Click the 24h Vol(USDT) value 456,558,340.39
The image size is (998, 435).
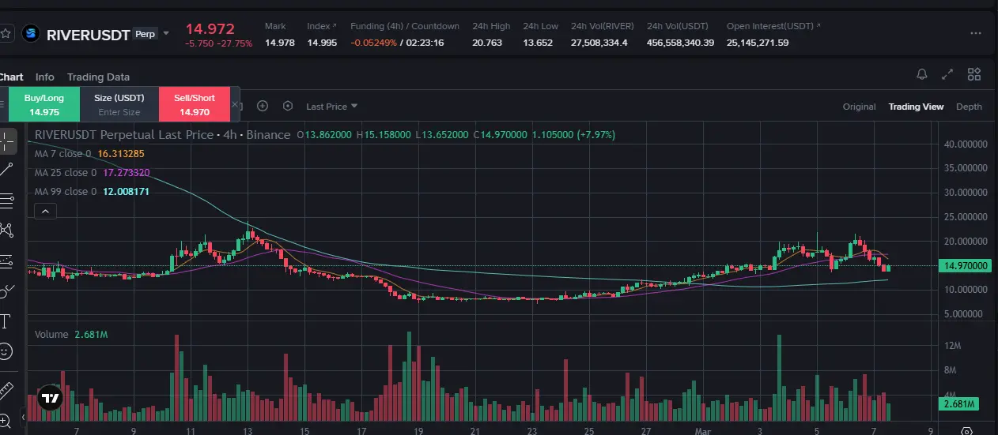[681, 43]
